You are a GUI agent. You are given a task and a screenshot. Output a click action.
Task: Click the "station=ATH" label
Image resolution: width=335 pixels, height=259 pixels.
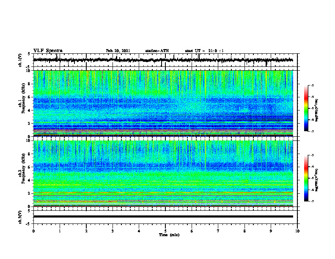click(157, 51)
